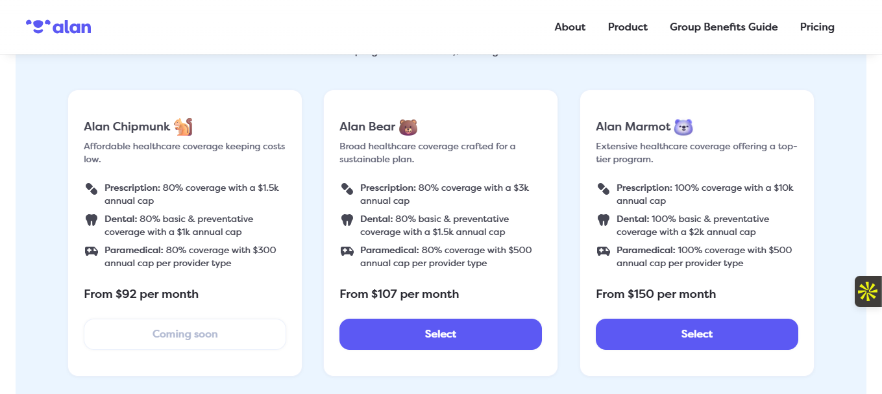Select the Alan Marmot plan
882x394 pixels.
tap(696, 334)
